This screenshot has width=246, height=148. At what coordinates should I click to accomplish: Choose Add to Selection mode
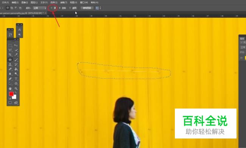(x=12, y=8)
